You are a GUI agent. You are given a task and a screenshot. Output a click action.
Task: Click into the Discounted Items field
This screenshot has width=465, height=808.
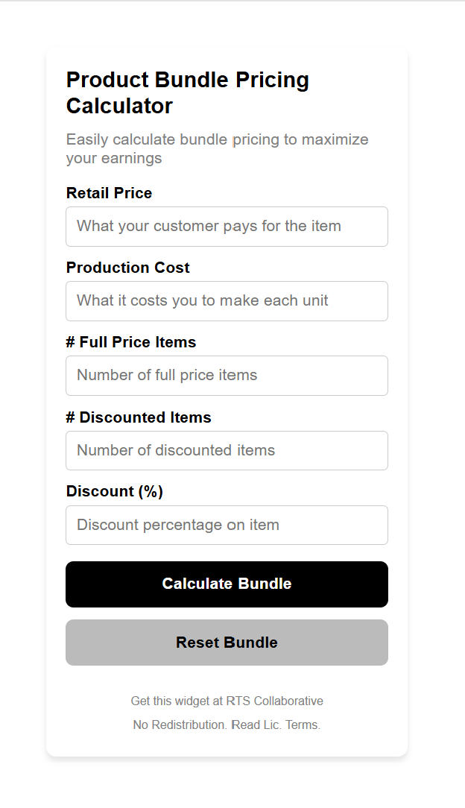[x=227, y=450]
